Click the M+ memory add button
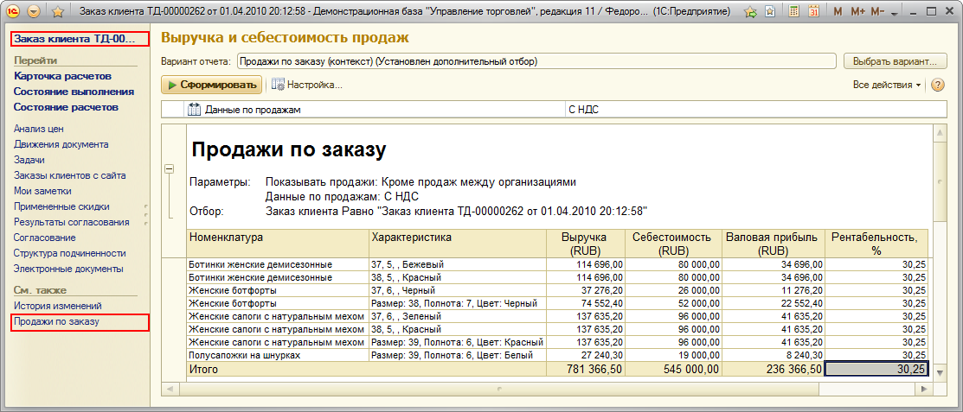This screenshot has height=412, width=963. coord(858,11)
